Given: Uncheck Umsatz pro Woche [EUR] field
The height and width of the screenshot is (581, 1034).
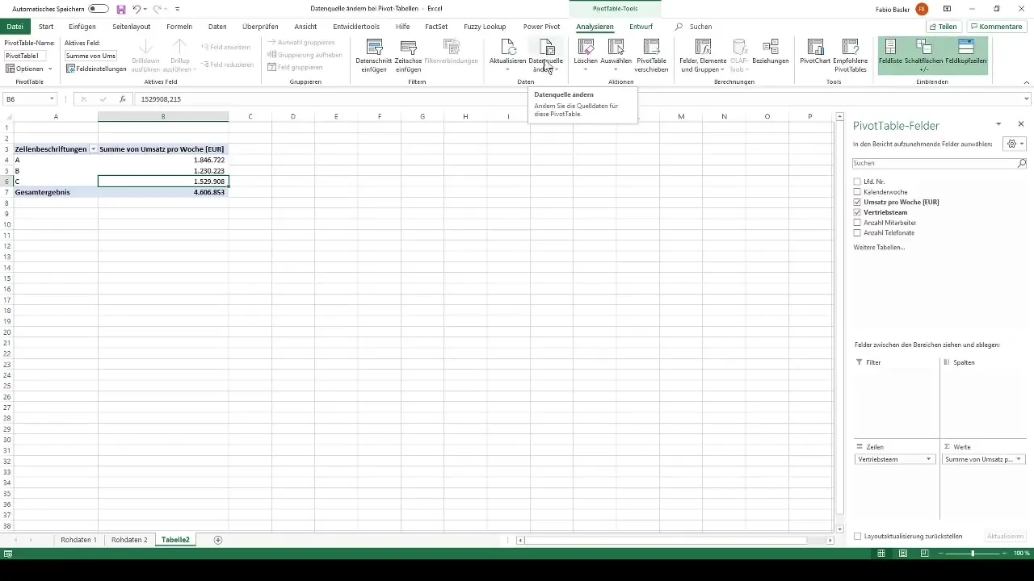Looking at the screenshot, I should pyautogui.click(x=857, y=202).
